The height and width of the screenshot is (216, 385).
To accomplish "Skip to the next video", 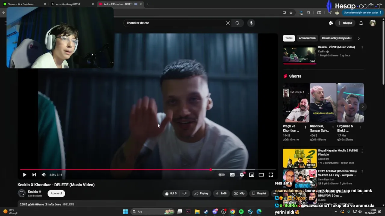I will pos(34,175).
